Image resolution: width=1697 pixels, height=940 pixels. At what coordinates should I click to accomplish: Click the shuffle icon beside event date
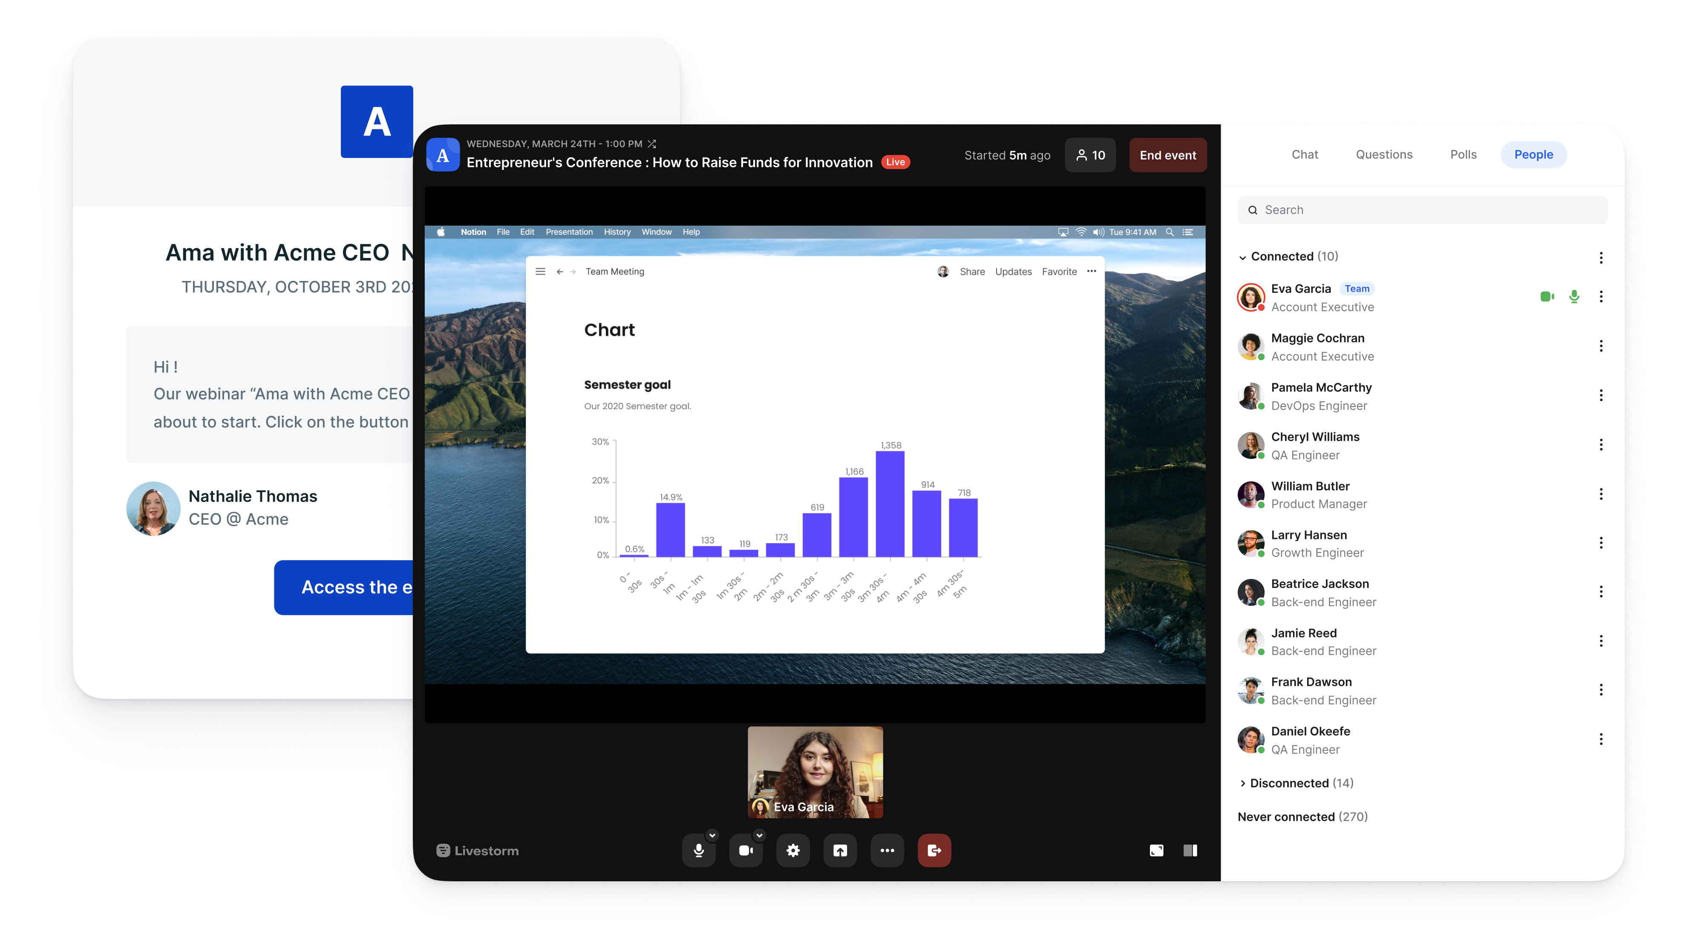click(651, 143)
